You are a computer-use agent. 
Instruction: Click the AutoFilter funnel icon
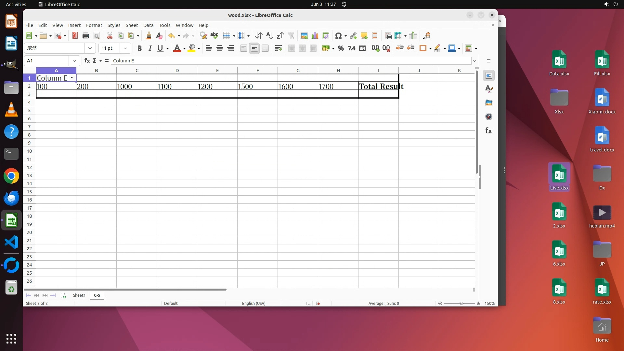pos(291,36)
